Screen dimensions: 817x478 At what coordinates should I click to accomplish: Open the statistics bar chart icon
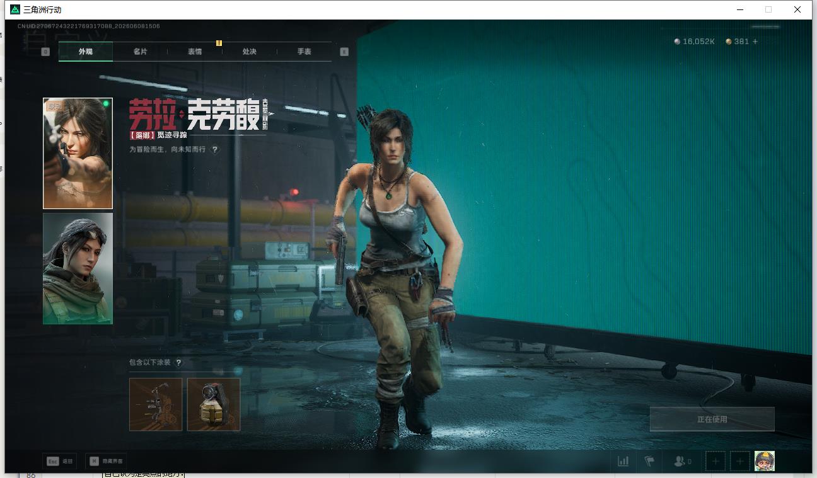tap(623, 462)
